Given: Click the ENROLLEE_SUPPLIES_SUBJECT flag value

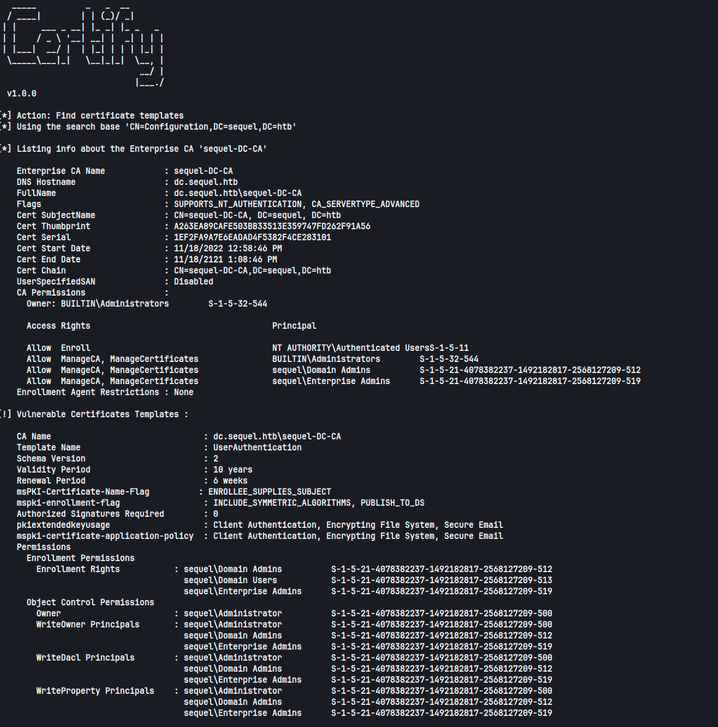Looking at the screenshot, I should 269,492.
